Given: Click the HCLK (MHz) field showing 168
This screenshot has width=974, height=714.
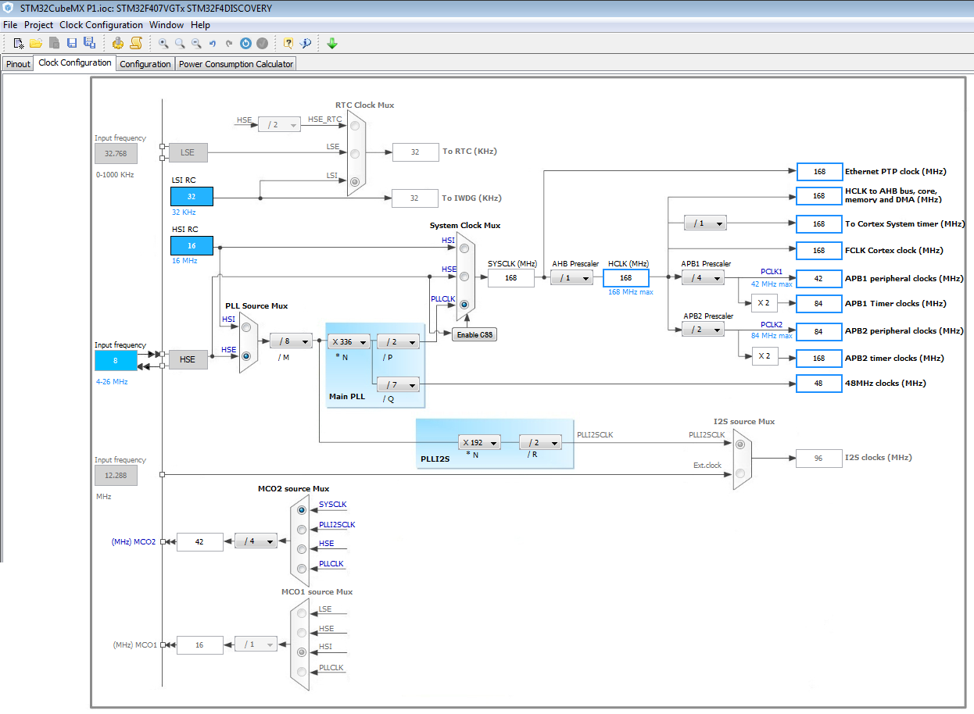Looking at the screenshot, I should 626,277.
